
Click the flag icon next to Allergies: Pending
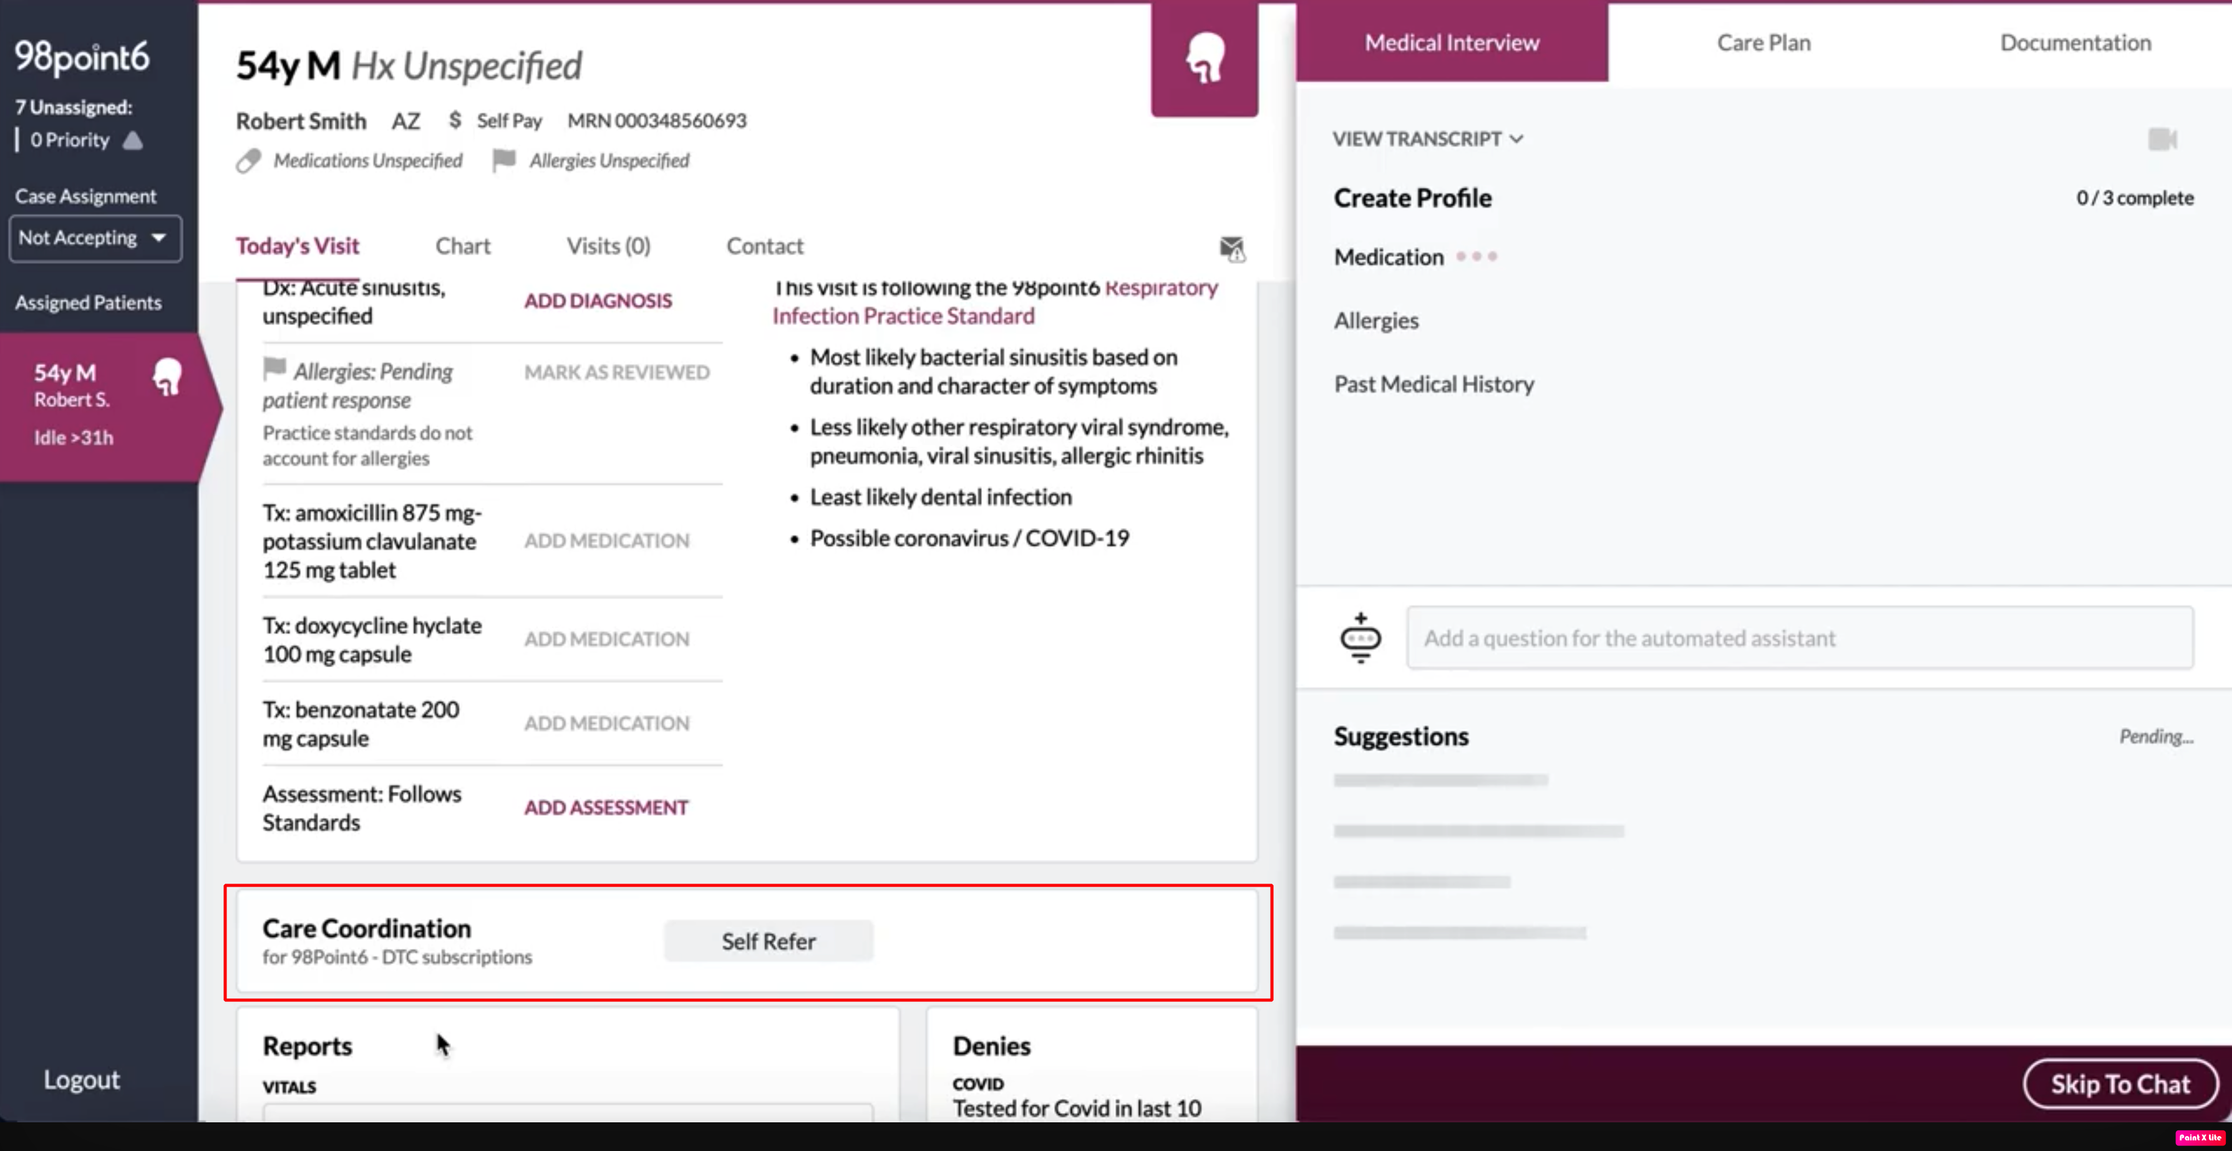coord(274,369)
